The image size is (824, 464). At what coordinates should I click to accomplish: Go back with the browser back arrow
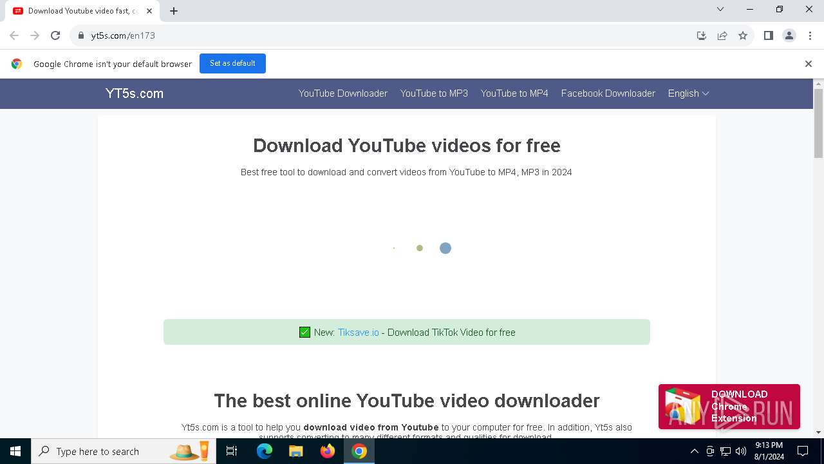click(x=14, y=35)
